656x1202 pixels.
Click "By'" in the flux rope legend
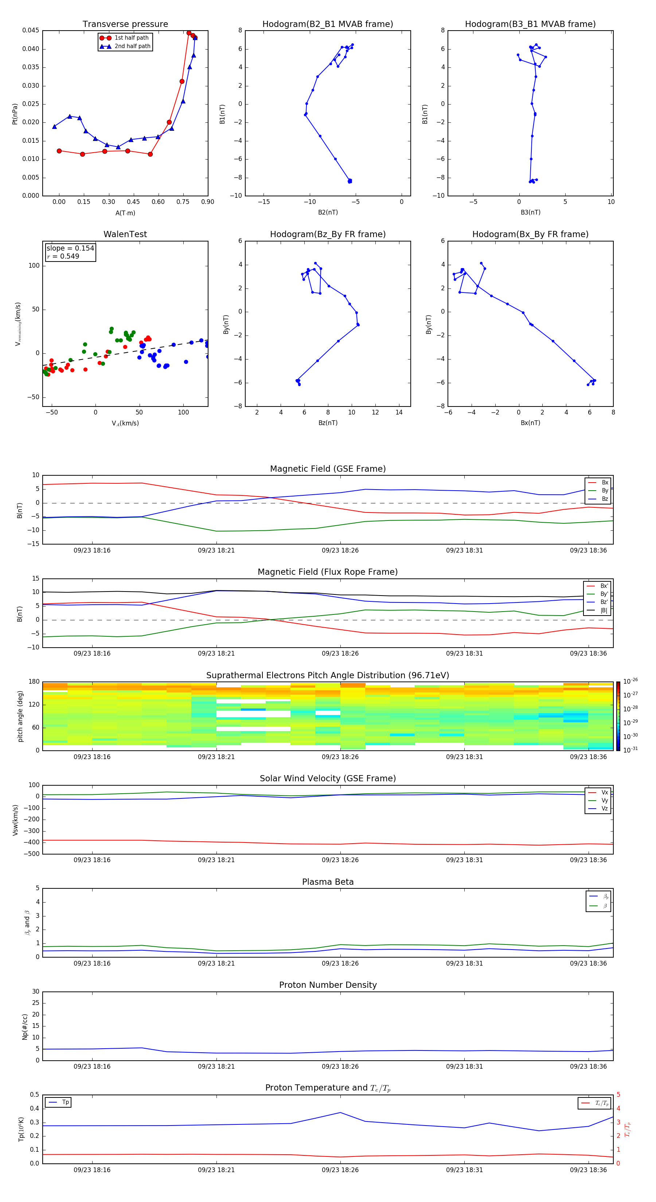(604, 594)
